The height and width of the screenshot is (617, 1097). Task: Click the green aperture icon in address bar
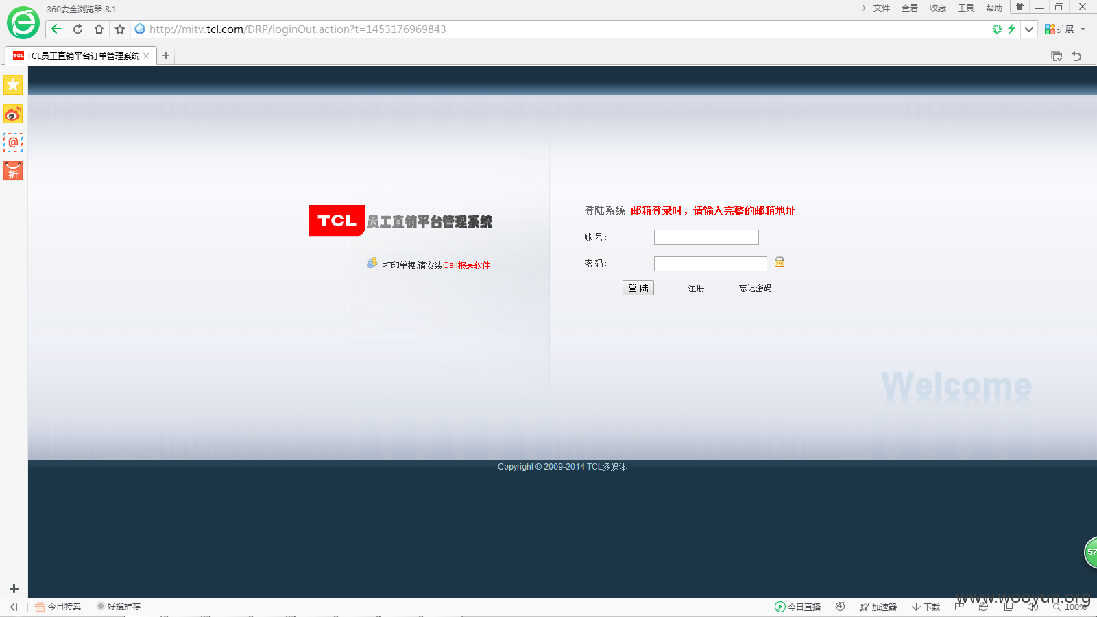coord(997,29)
